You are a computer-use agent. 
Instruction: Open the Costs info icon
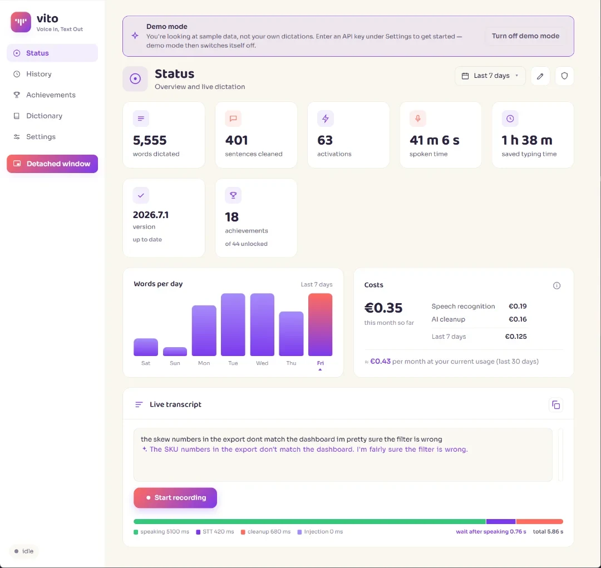pyautogui.click(x=556, y=285)
